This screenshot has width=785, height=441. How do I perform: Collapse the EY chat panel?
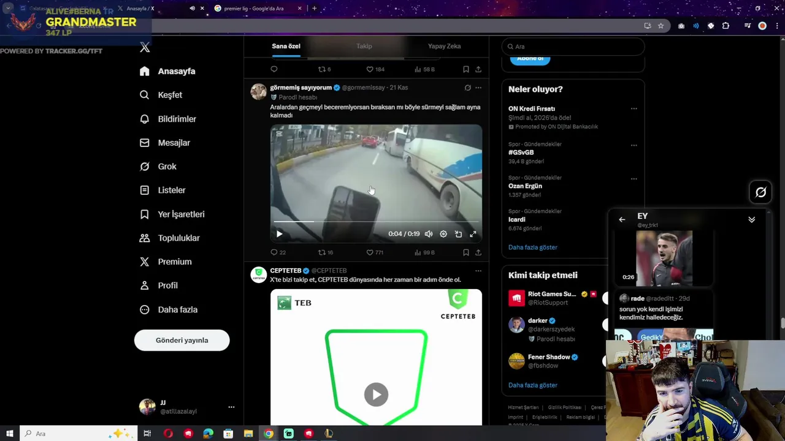[751, 219]
